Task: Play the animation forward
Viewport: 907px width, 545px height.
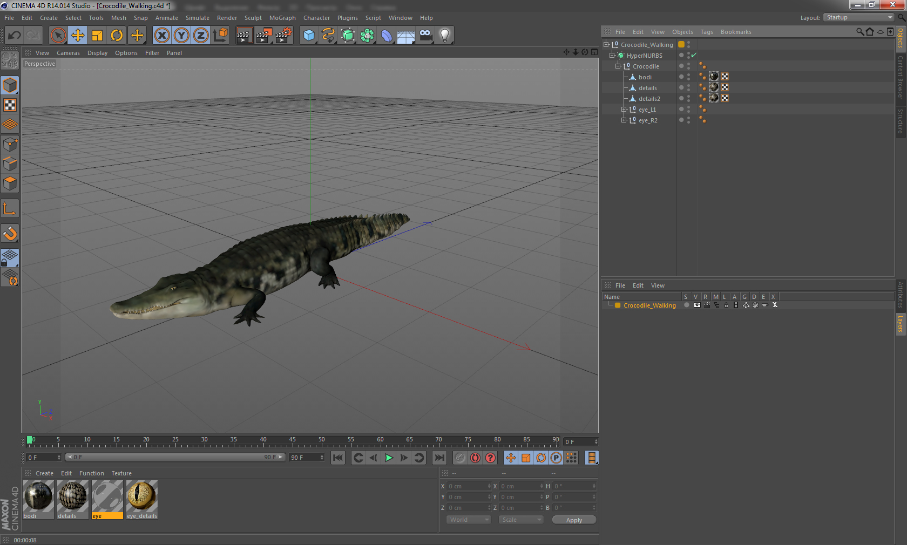Action: (389, 458)
